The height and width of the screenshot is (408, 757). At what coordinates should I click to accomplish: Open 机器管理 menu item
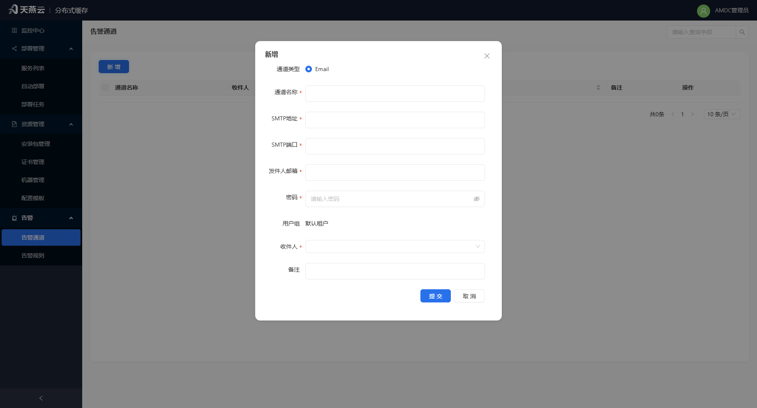(41, 180)
